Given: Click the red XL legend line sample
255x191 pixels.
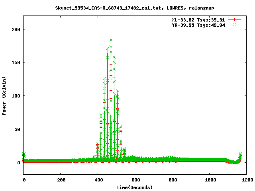Looking at the screenshot, I should (x=234, y=20).
